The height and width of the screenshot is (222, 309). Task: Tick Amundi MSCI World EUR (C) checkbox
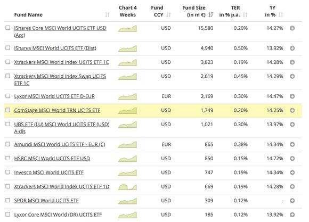7,144
